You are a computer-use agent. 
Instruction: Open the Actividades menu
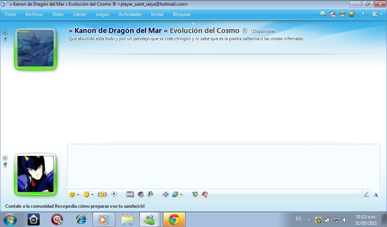pyautogui.click(x=130, y=14)
